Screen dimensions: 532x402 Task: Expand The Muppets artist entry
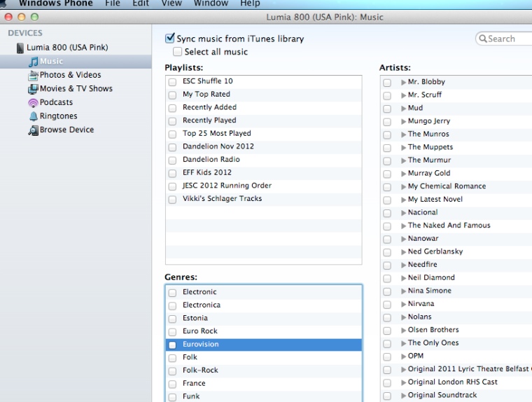click(x=403, y=147)
